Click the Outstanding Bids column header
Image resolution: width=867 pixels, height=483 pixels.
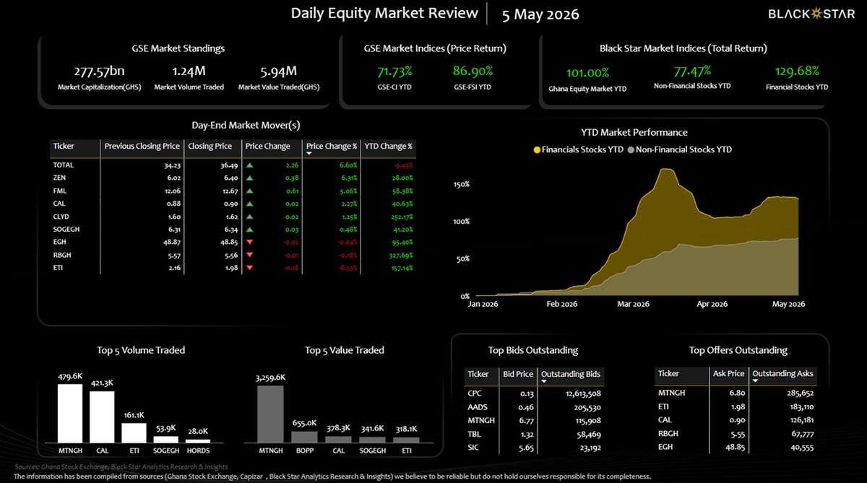(x=571, y=374)
